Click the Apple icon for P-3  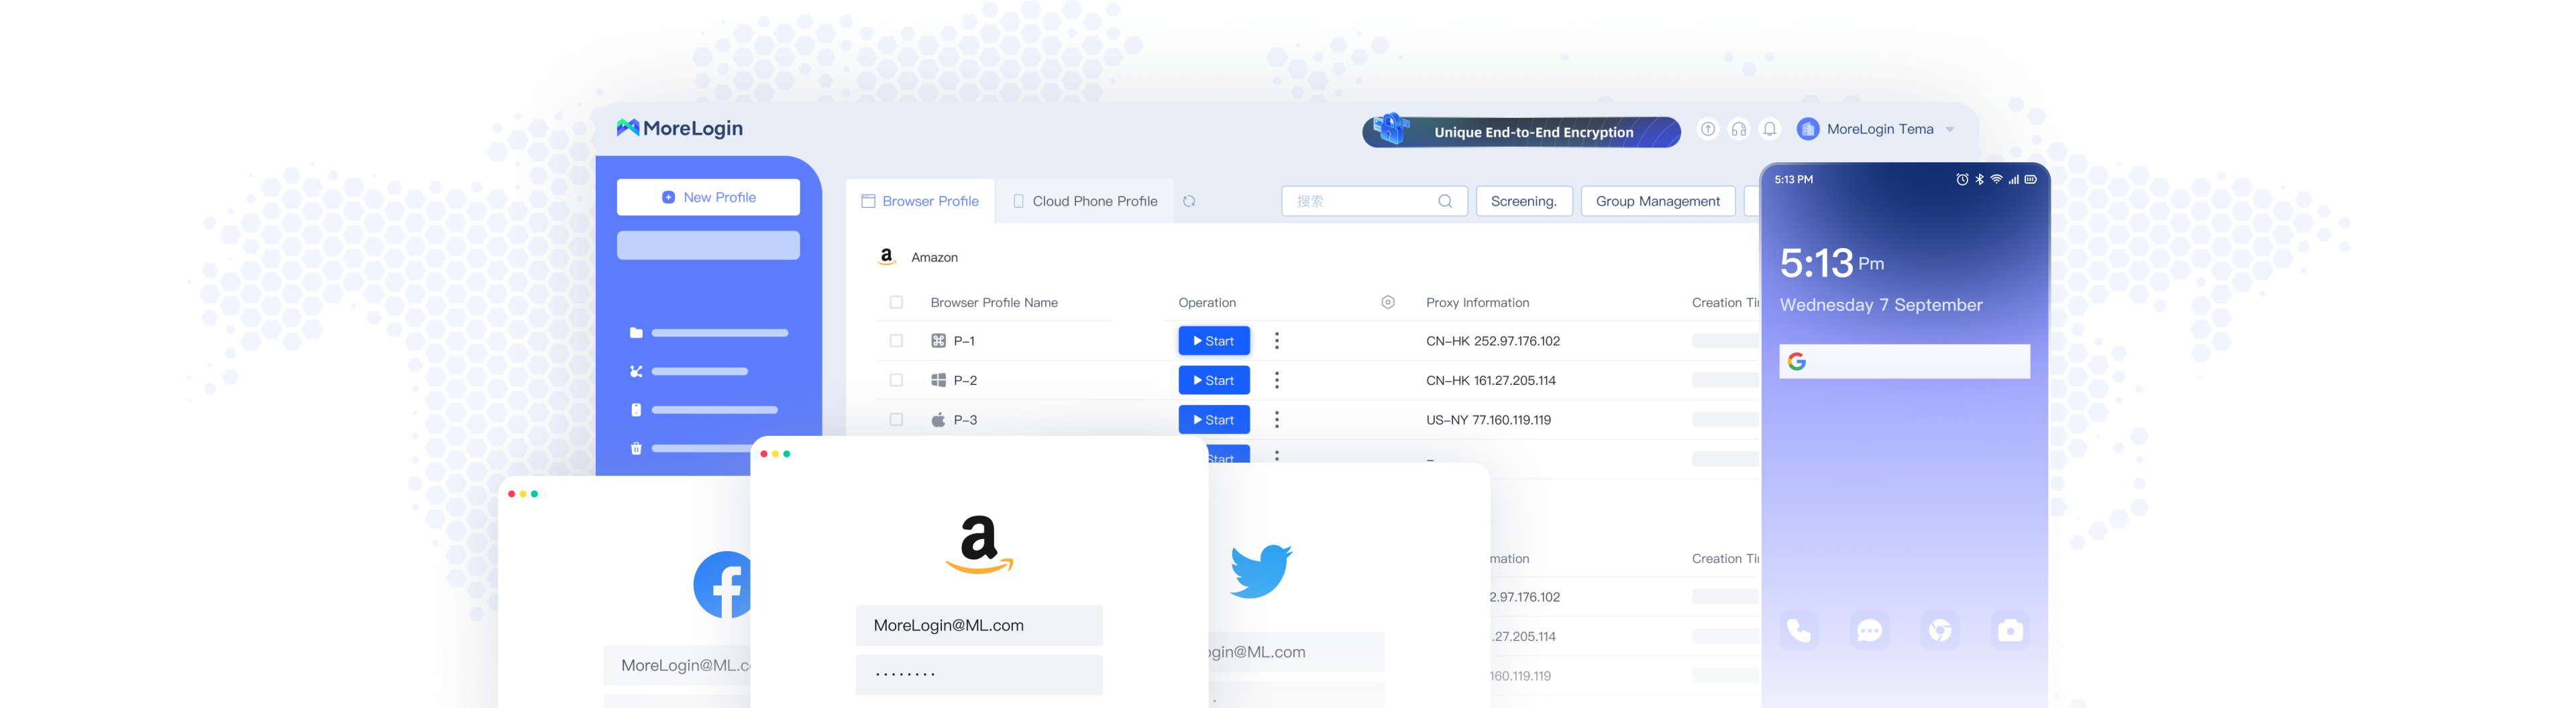[938, 420]
